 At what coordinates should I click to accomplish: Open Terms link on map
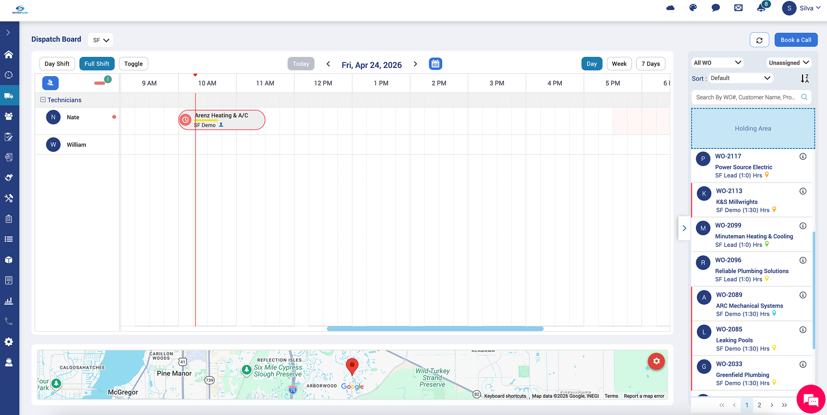pos(611,396)
